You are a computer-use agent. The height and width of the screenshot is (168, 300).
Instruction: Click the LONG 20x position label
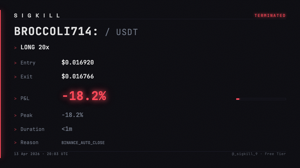tap(35, 47)
